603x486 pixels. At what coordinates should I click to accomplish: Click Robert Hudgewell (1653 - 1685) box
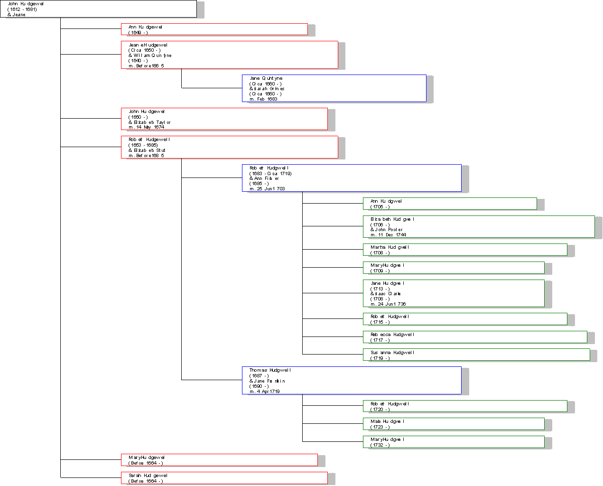[230, 147]
